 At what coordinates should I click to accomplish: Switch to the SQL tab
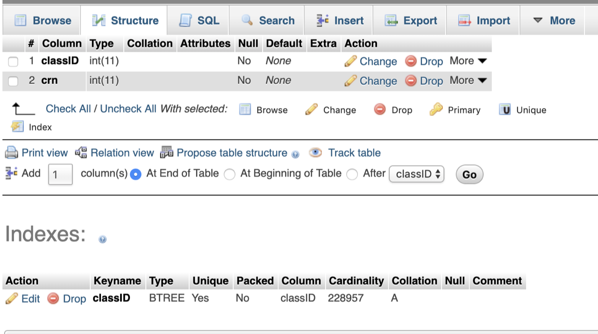coord(199,21)
